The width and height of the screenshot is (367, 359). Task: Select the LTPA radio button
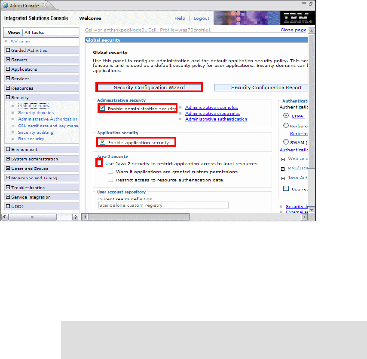[286, 115]
